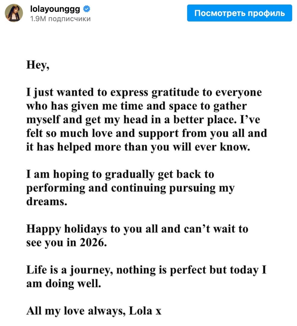Click the 'performing and continuing pursuing' line
This screenshot has width=297, height=326.
pos(130,188)
